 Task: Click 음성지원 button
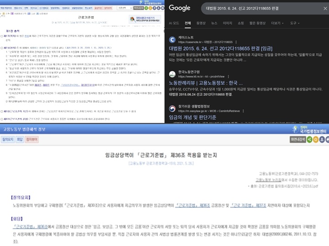[x=98, y=8]
